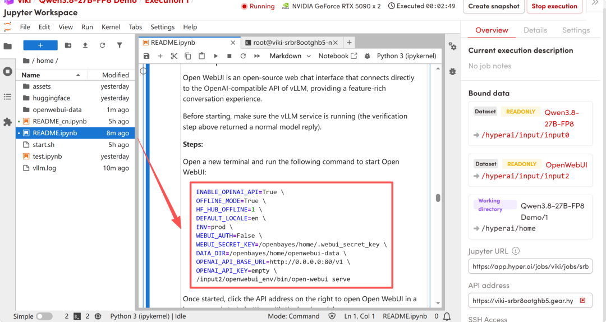Open the Edit menu

44,27
